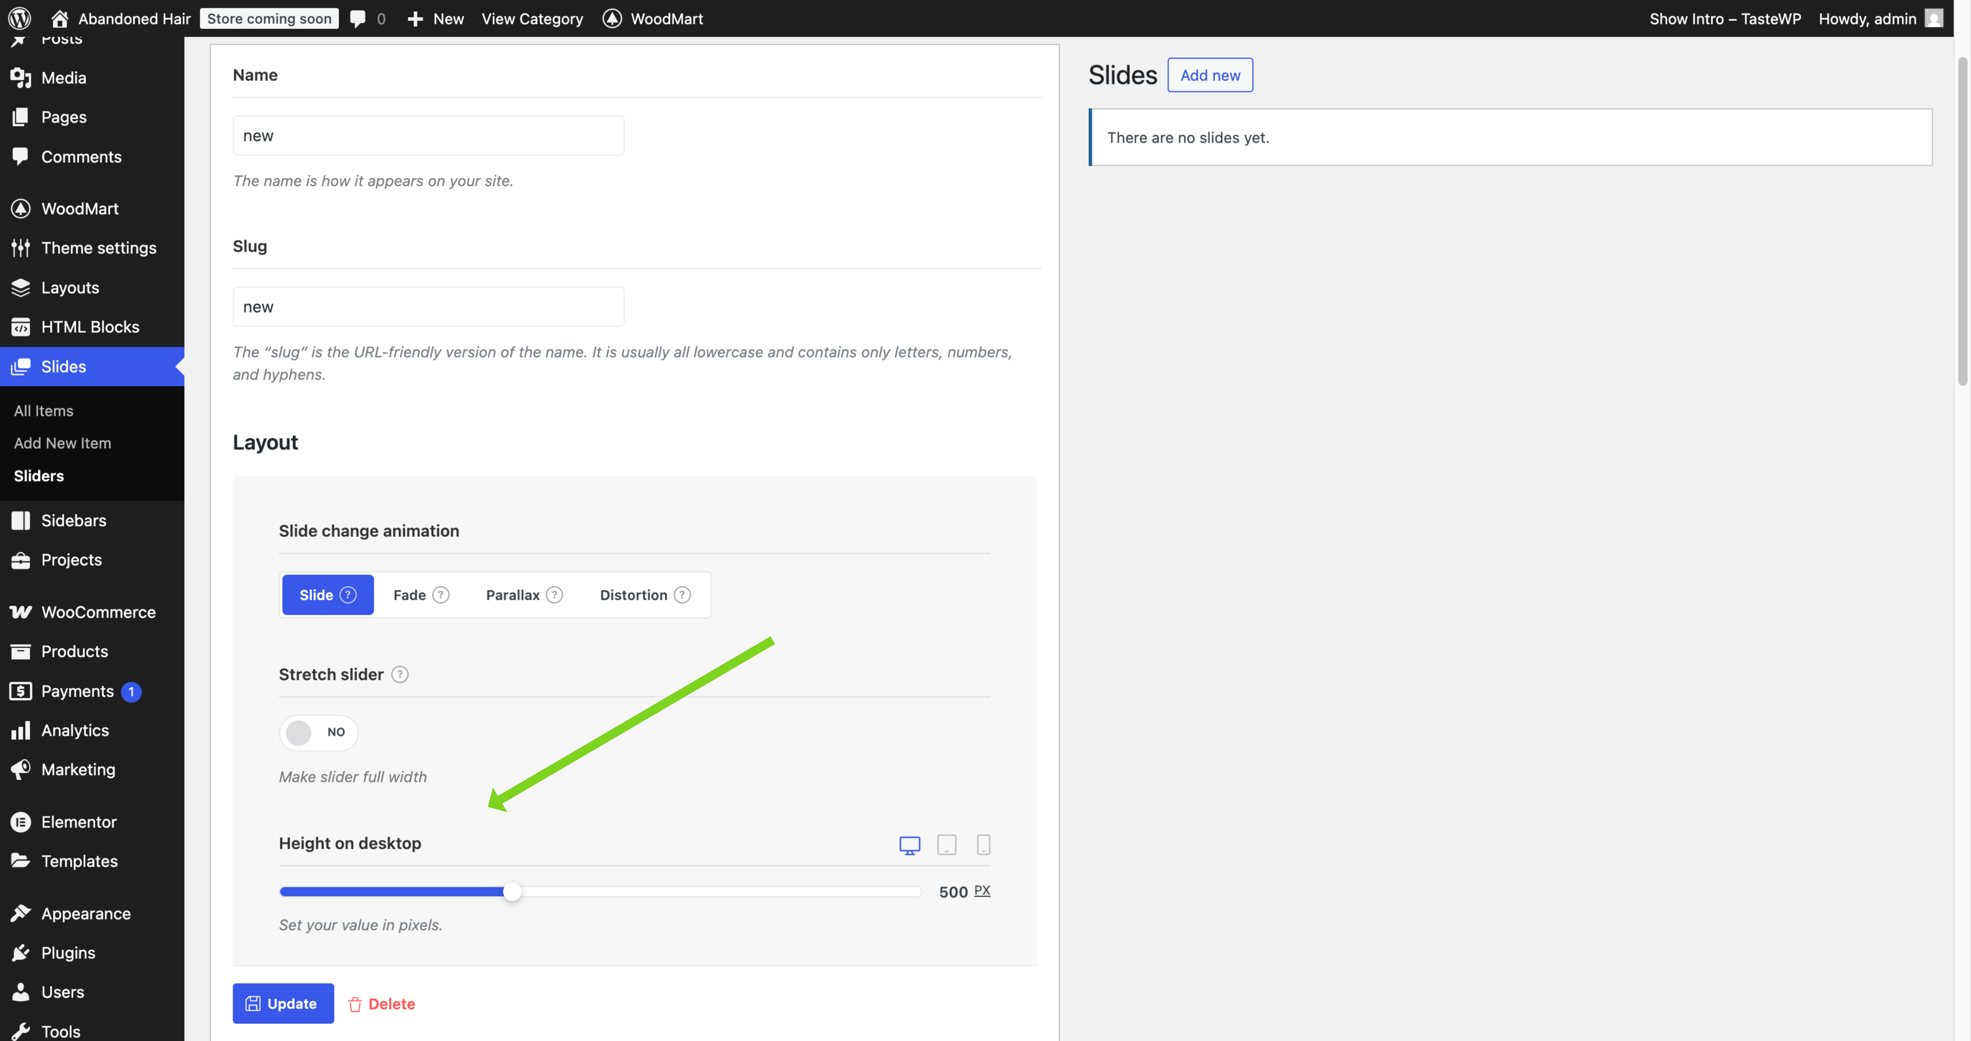Open the site home icon

click(x=60, y=18)
